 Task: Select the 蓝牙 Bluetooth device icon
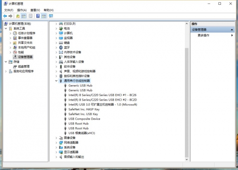coord(61,47)
